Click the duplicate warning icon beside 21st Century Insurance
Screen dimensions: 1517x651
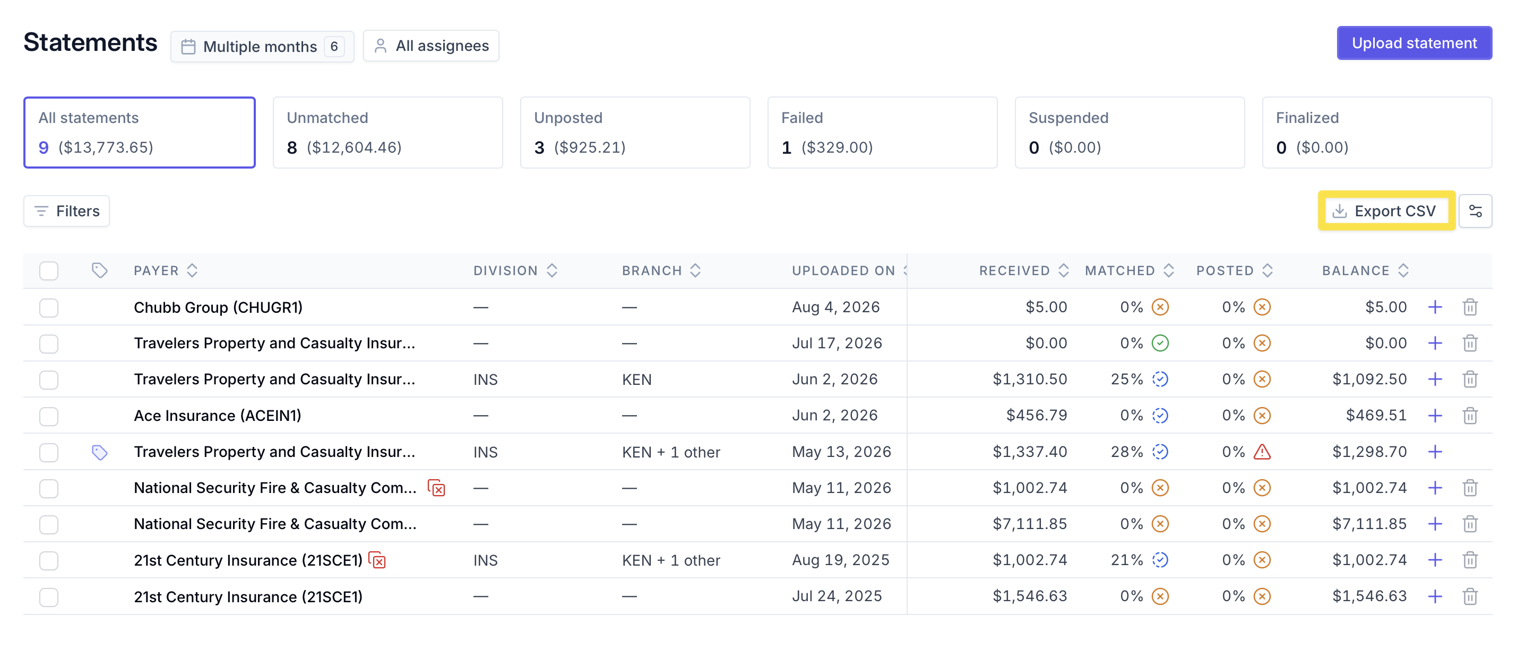pos(377,560)
